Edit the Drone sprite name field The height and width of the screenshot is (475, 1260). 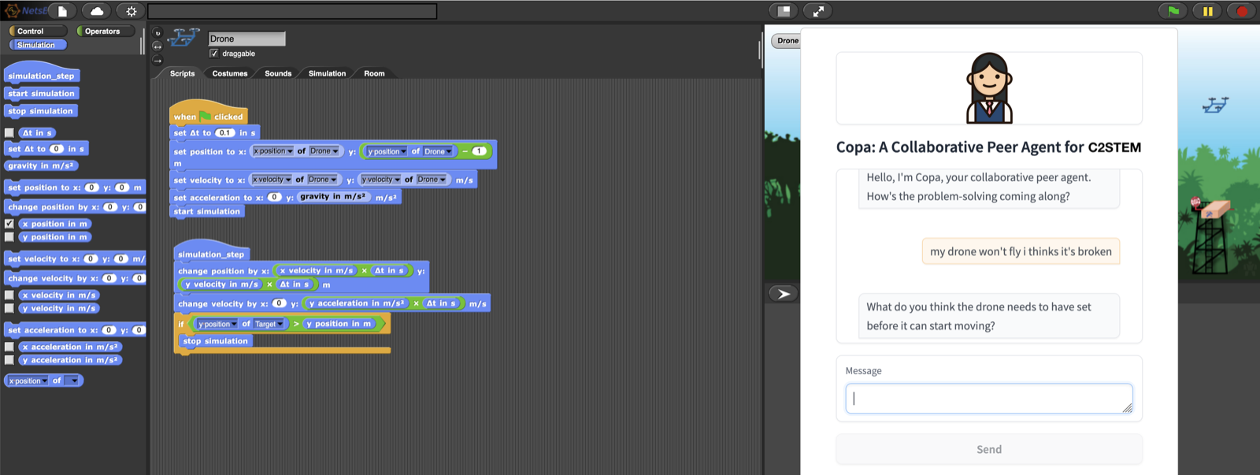[246, 39]
